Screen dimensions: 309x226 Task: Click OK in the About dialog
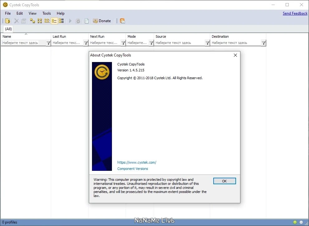[225, 181]
